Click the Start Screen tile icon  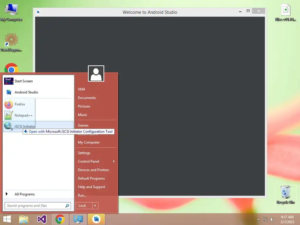(9, 81)
